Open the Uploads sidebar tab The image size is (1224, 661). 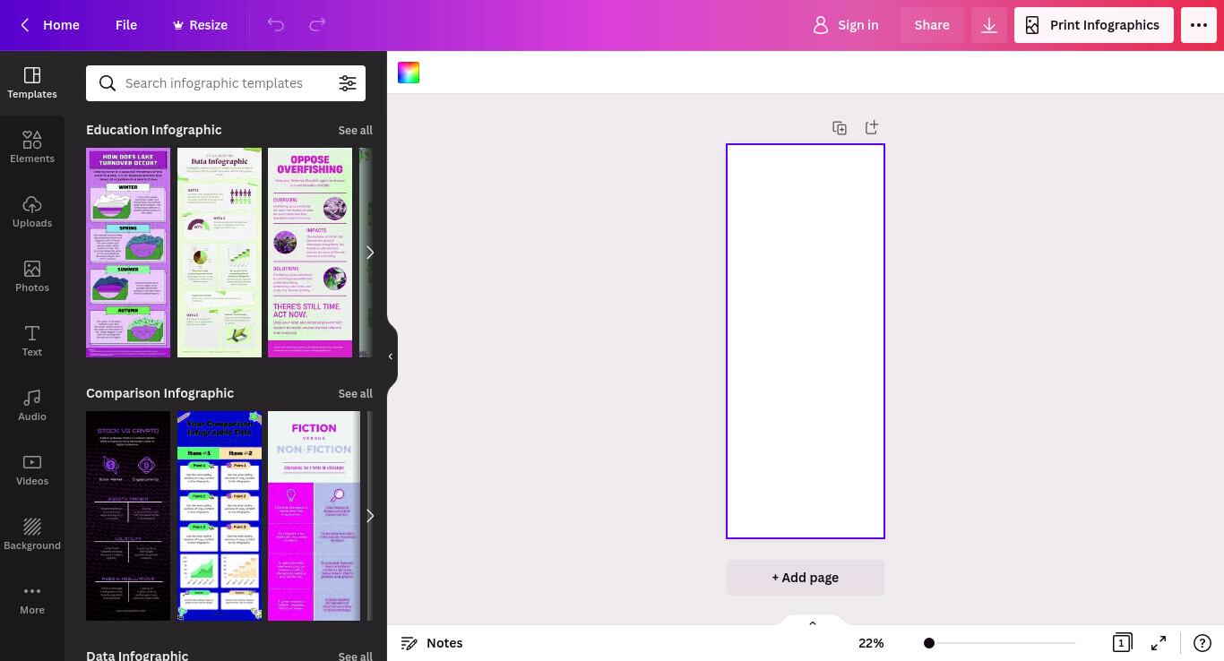[32, 211]
